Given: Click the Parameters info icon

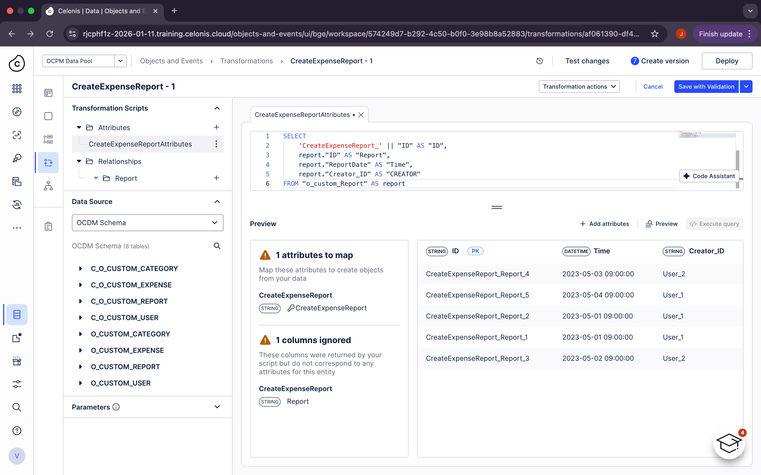Looking at the screenshot, I should (116, 407).
